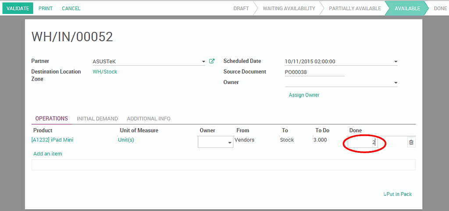Switch to the Initial Demand tab
449x211 pixels.
click(97, 119)
